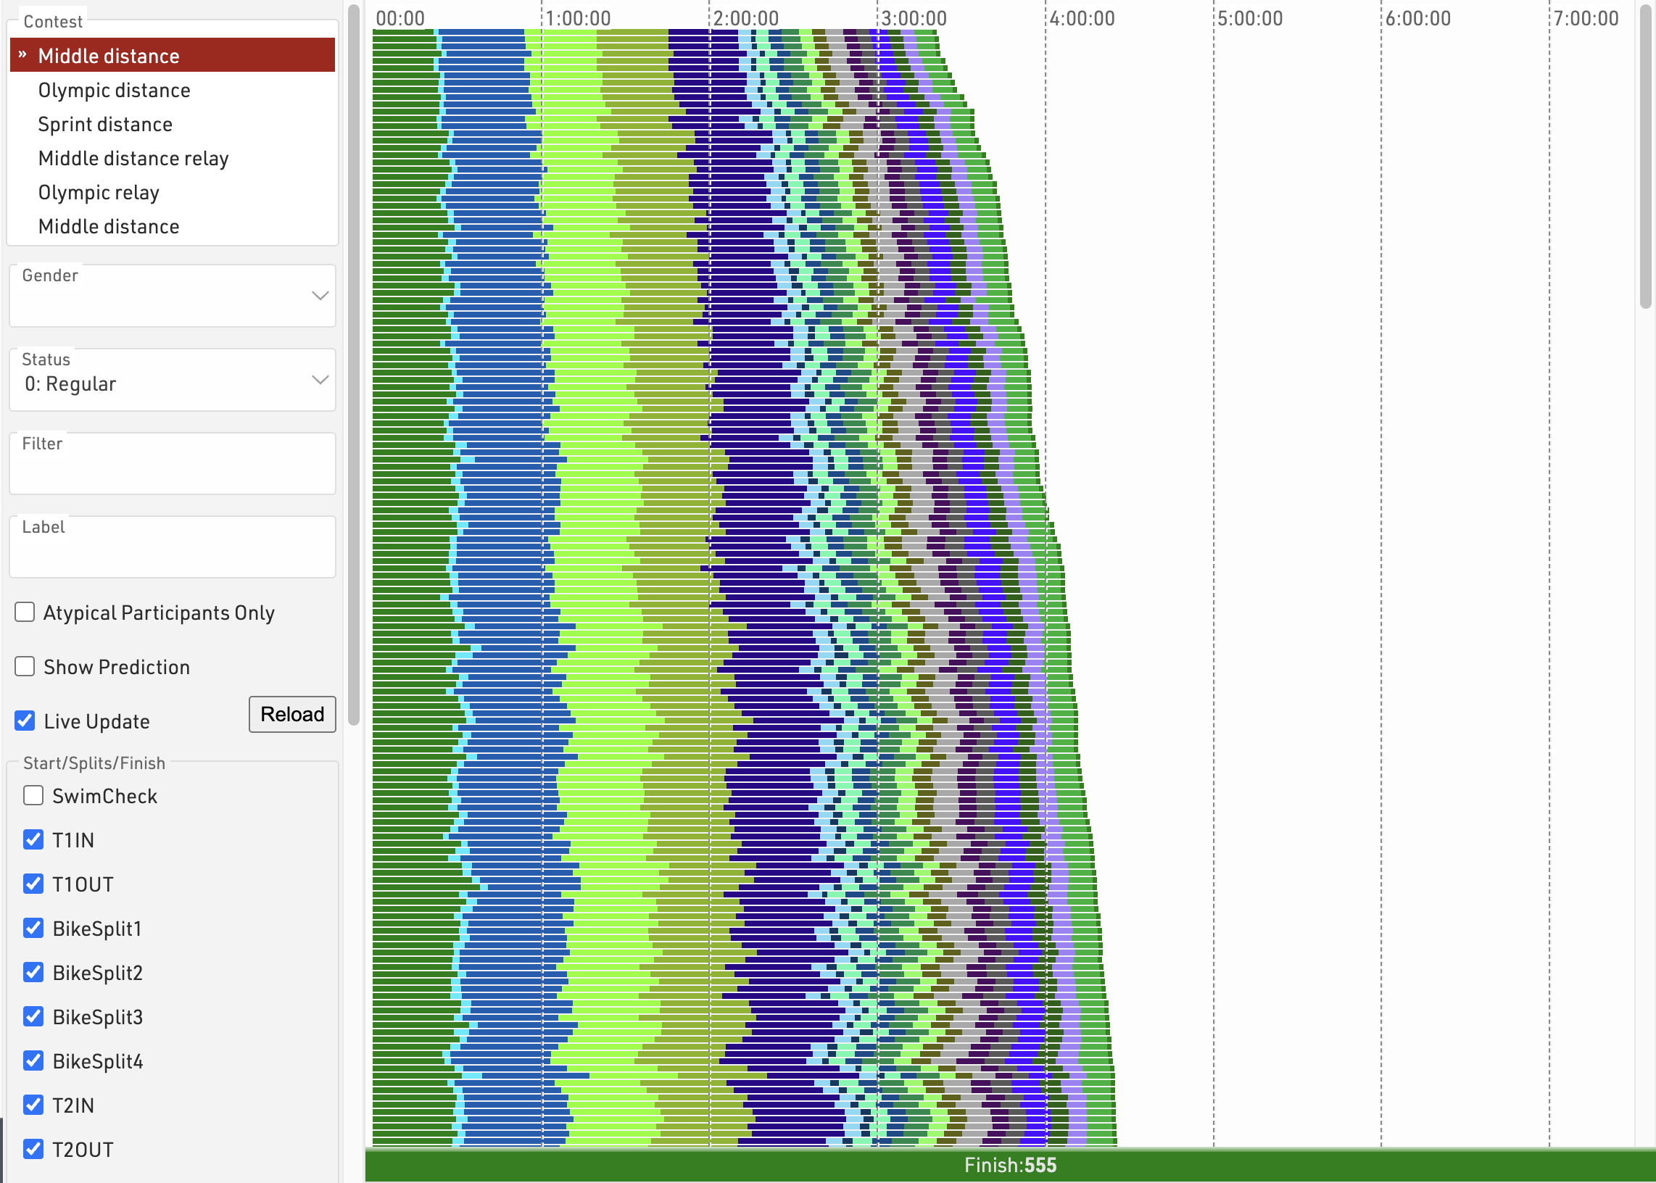Image resolution: width=1656 pixels, height=1183 pixels.
Task: Toggle BikeSplit2 checkbox off
Action: [x=33, y=973]
